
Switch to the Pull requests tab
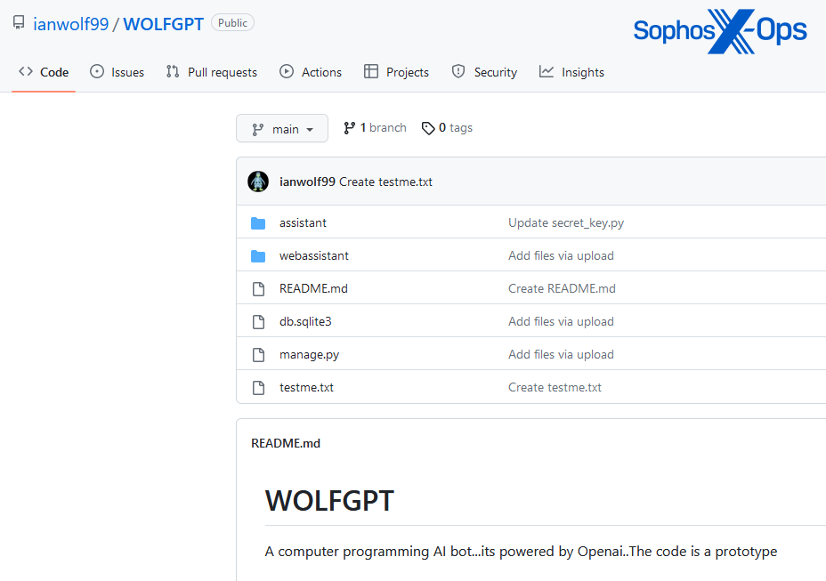coord(223,71)
